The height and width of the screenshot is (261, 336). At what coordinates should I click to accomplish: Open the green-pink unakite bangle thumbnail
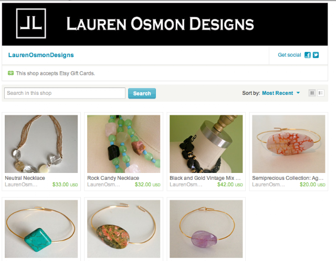(x=124, y=229)
